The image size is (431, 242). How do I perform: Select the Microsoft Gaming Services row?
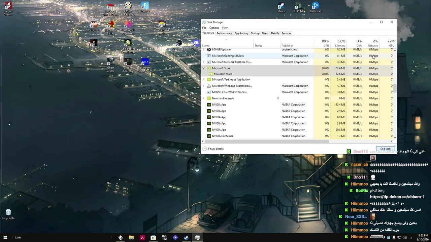pyautogui.click(x=297, y=56)
